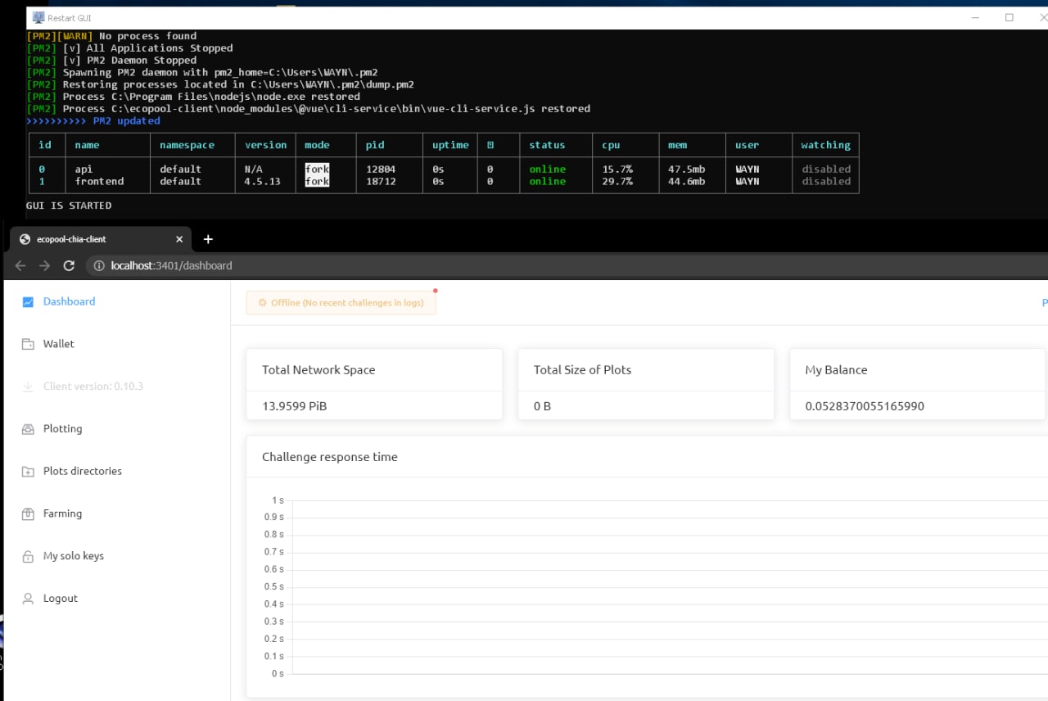Image resolution: width=1048 pixels, height=701 pixels.
Task: Click the Offline status alert
Action: [341, 303]
